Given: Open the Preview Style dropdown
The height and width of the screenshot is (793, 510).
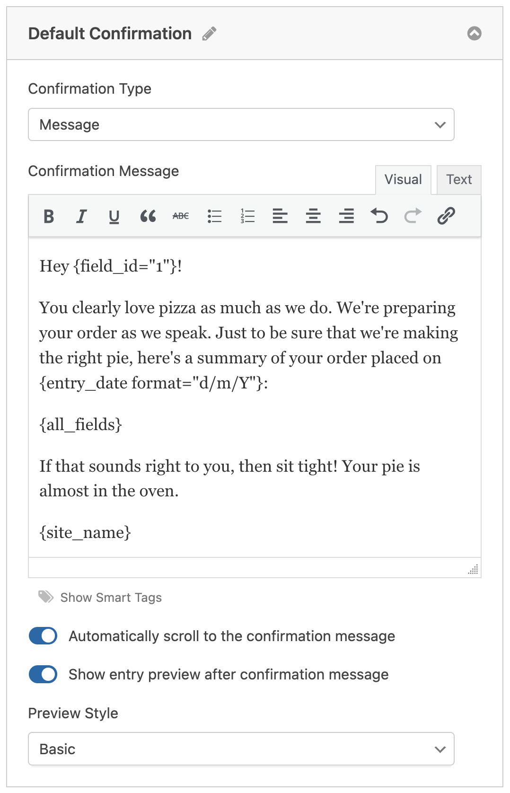Looking at the screenshot, I should click(x=241, y=749).
